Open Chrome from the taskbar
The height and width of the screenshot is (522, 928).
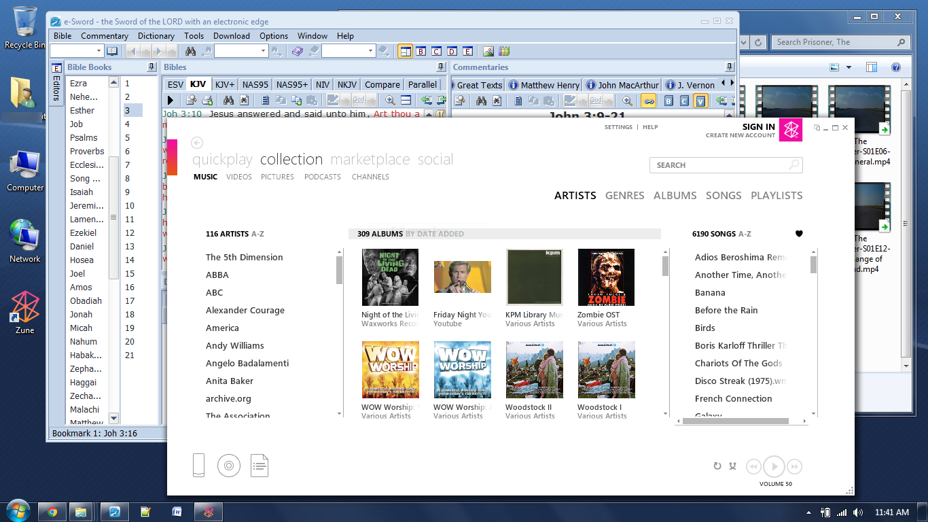tap(52, 512)
